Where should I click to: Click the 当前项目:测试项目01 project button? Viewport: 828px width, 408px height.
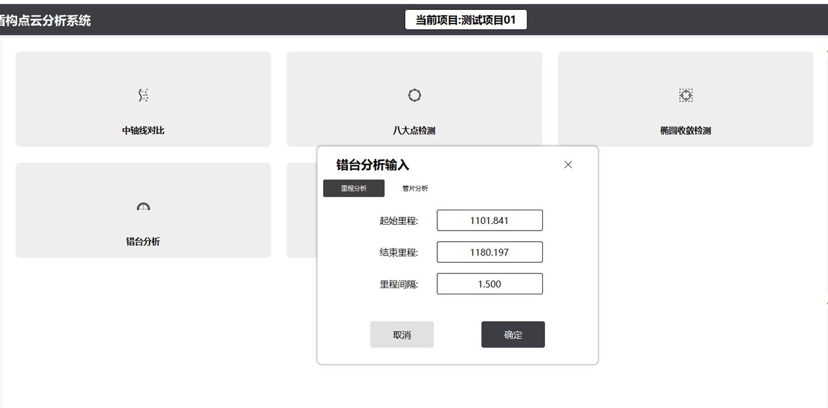[466, 20]
